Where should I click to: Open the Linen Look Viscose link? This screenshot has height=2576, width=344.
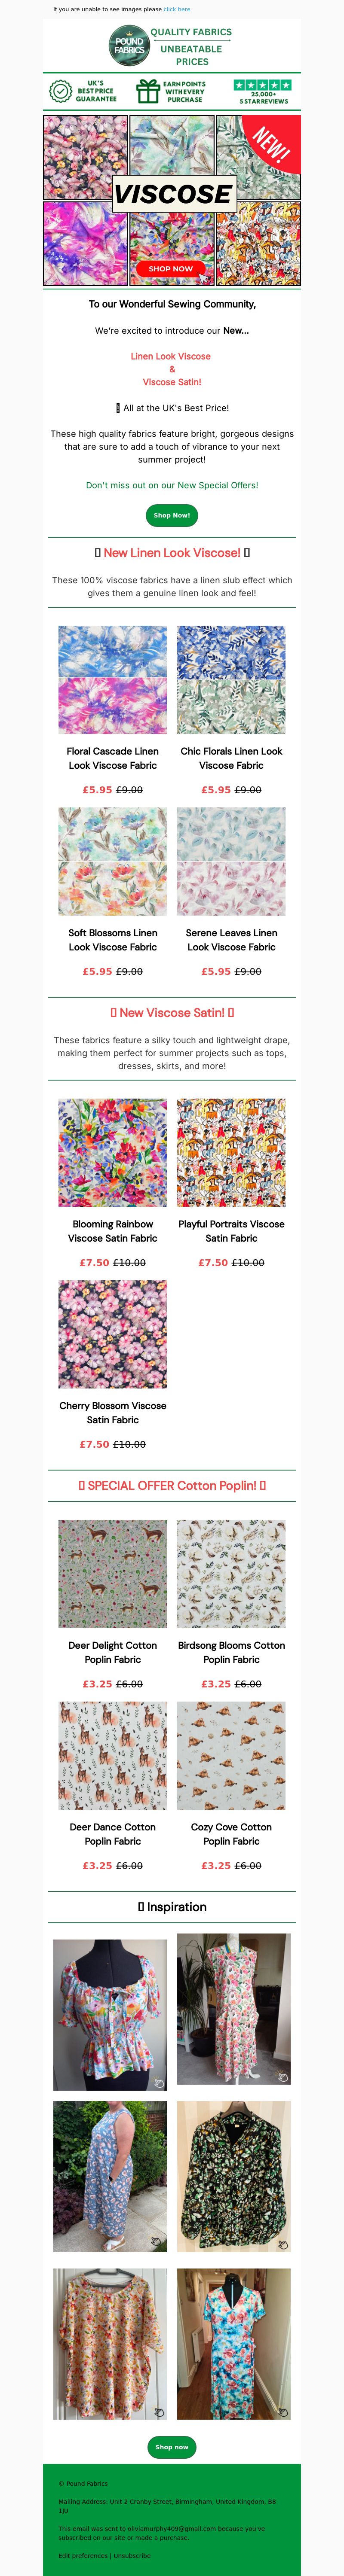pyautogui.click(x=171, y=356)
